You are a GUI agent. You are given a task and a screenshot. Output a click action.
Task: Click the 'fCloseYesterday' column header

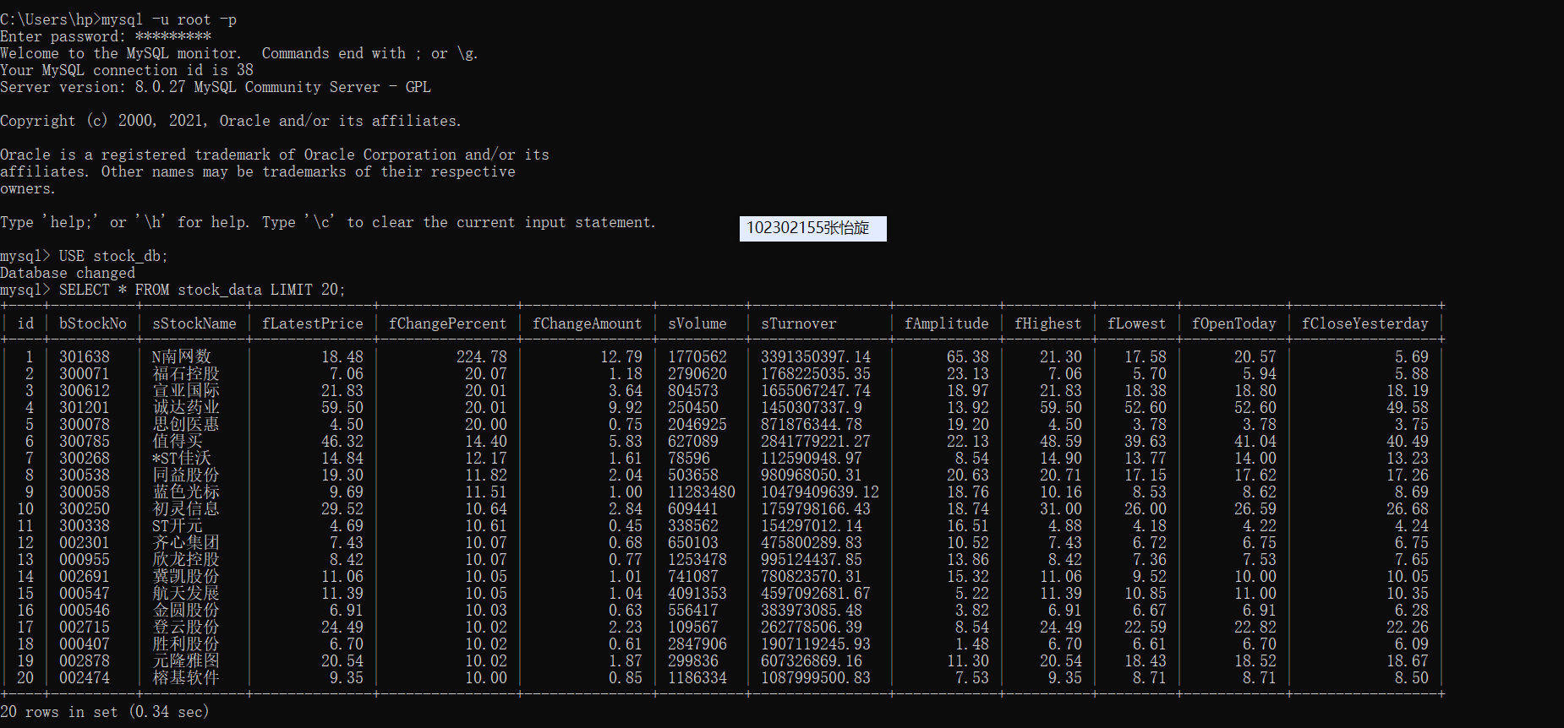pyautogui.click(x=1365, y=323)
